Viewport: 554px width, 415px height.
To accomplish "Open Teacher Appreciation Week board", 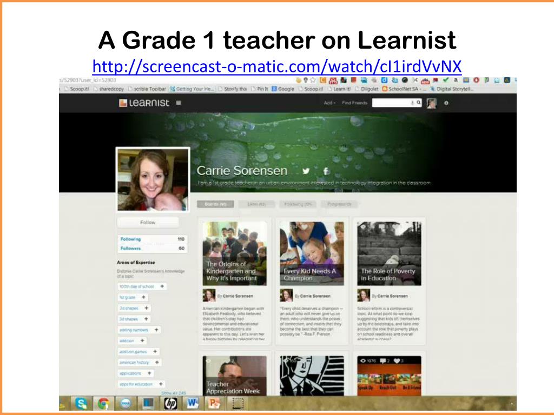I will click(x=235, y=376).
